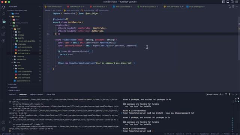Open the Run and Debug view

pos(3,27)
